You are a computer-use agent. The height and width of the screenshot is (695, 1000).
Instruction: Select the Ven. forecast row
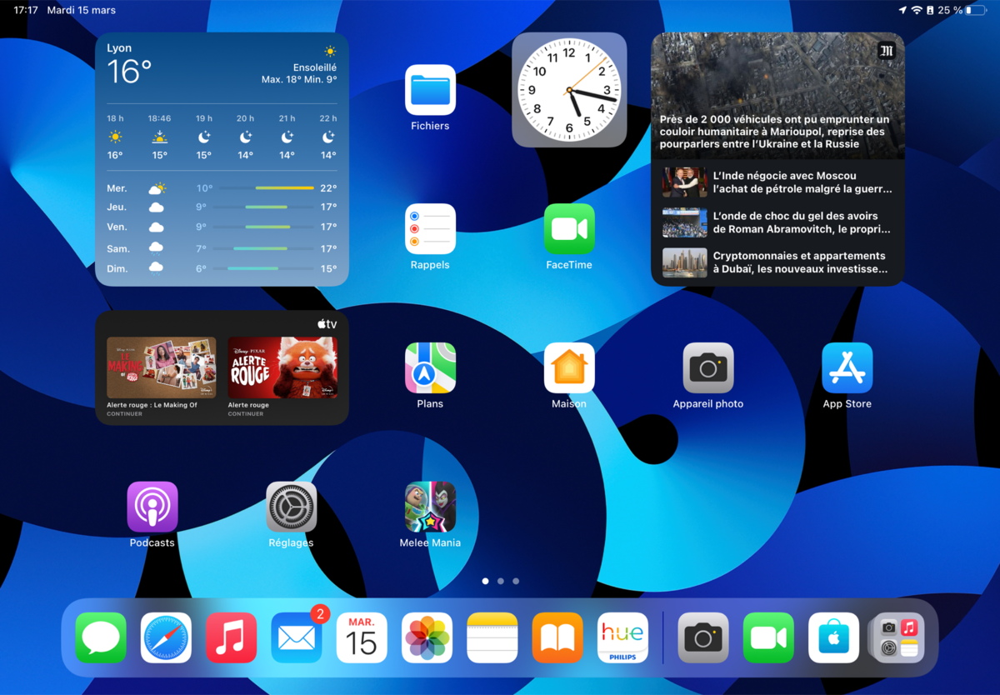point(222,227)
